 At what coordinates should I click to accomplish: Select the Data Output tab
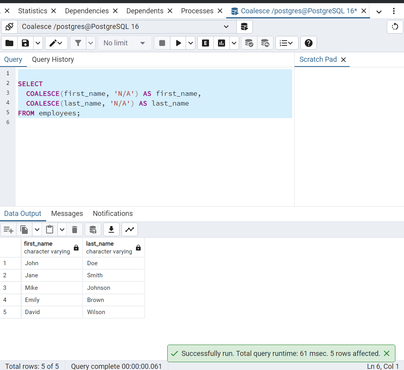click(23, 214)
